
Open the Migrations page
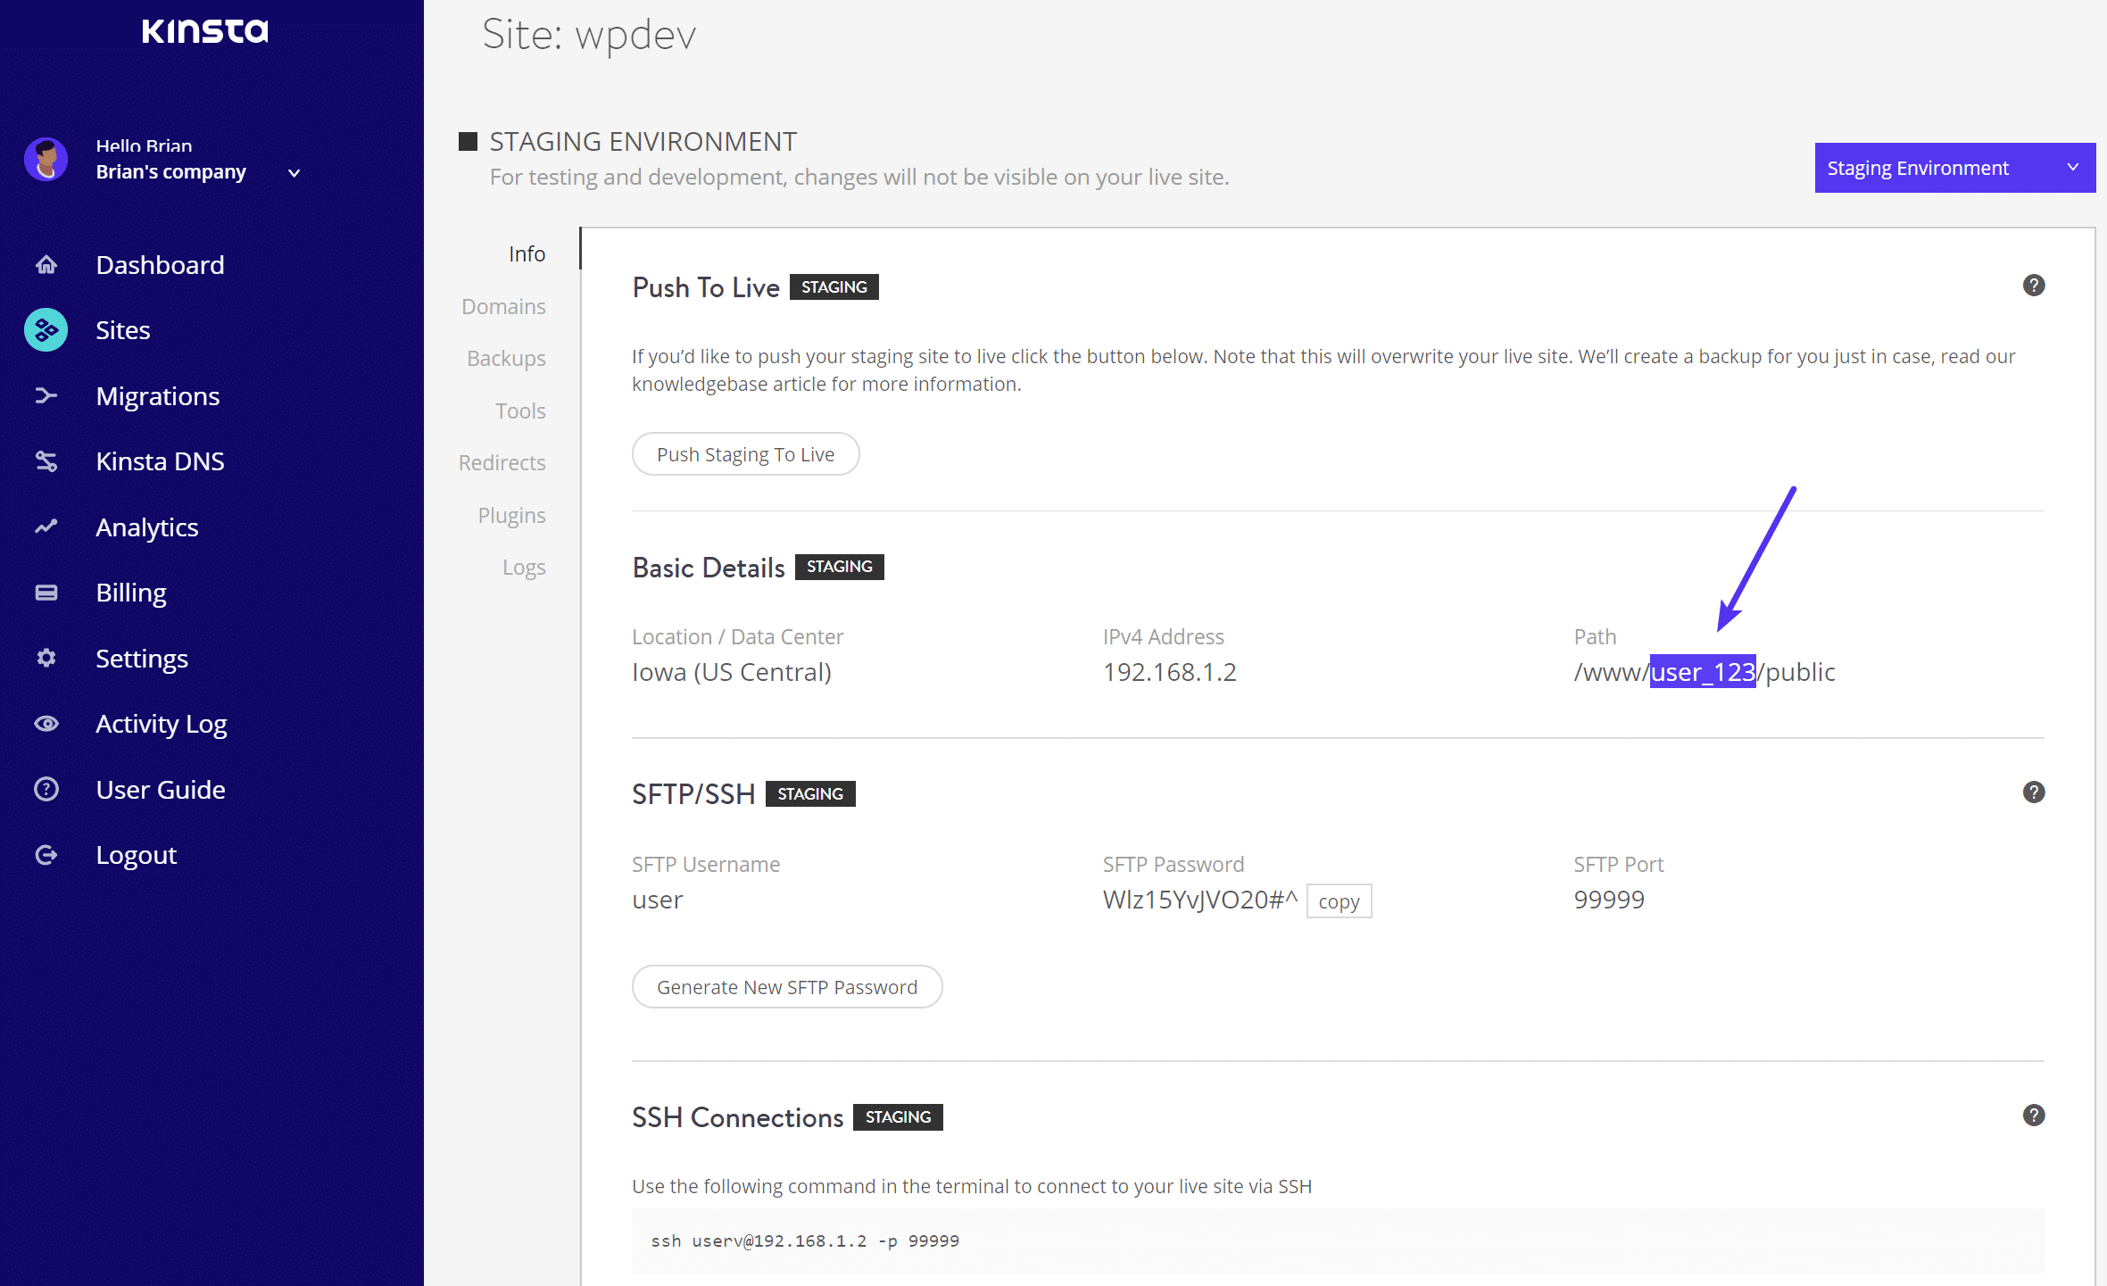tap(157, 395)
